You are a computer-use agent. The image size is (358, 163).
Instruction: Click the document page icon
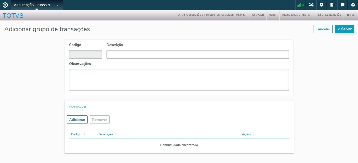pos(332,5)
